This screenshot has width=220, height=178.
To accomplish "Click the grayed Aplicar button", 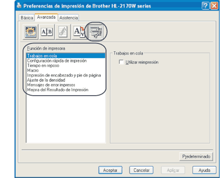I will [173, 170].
